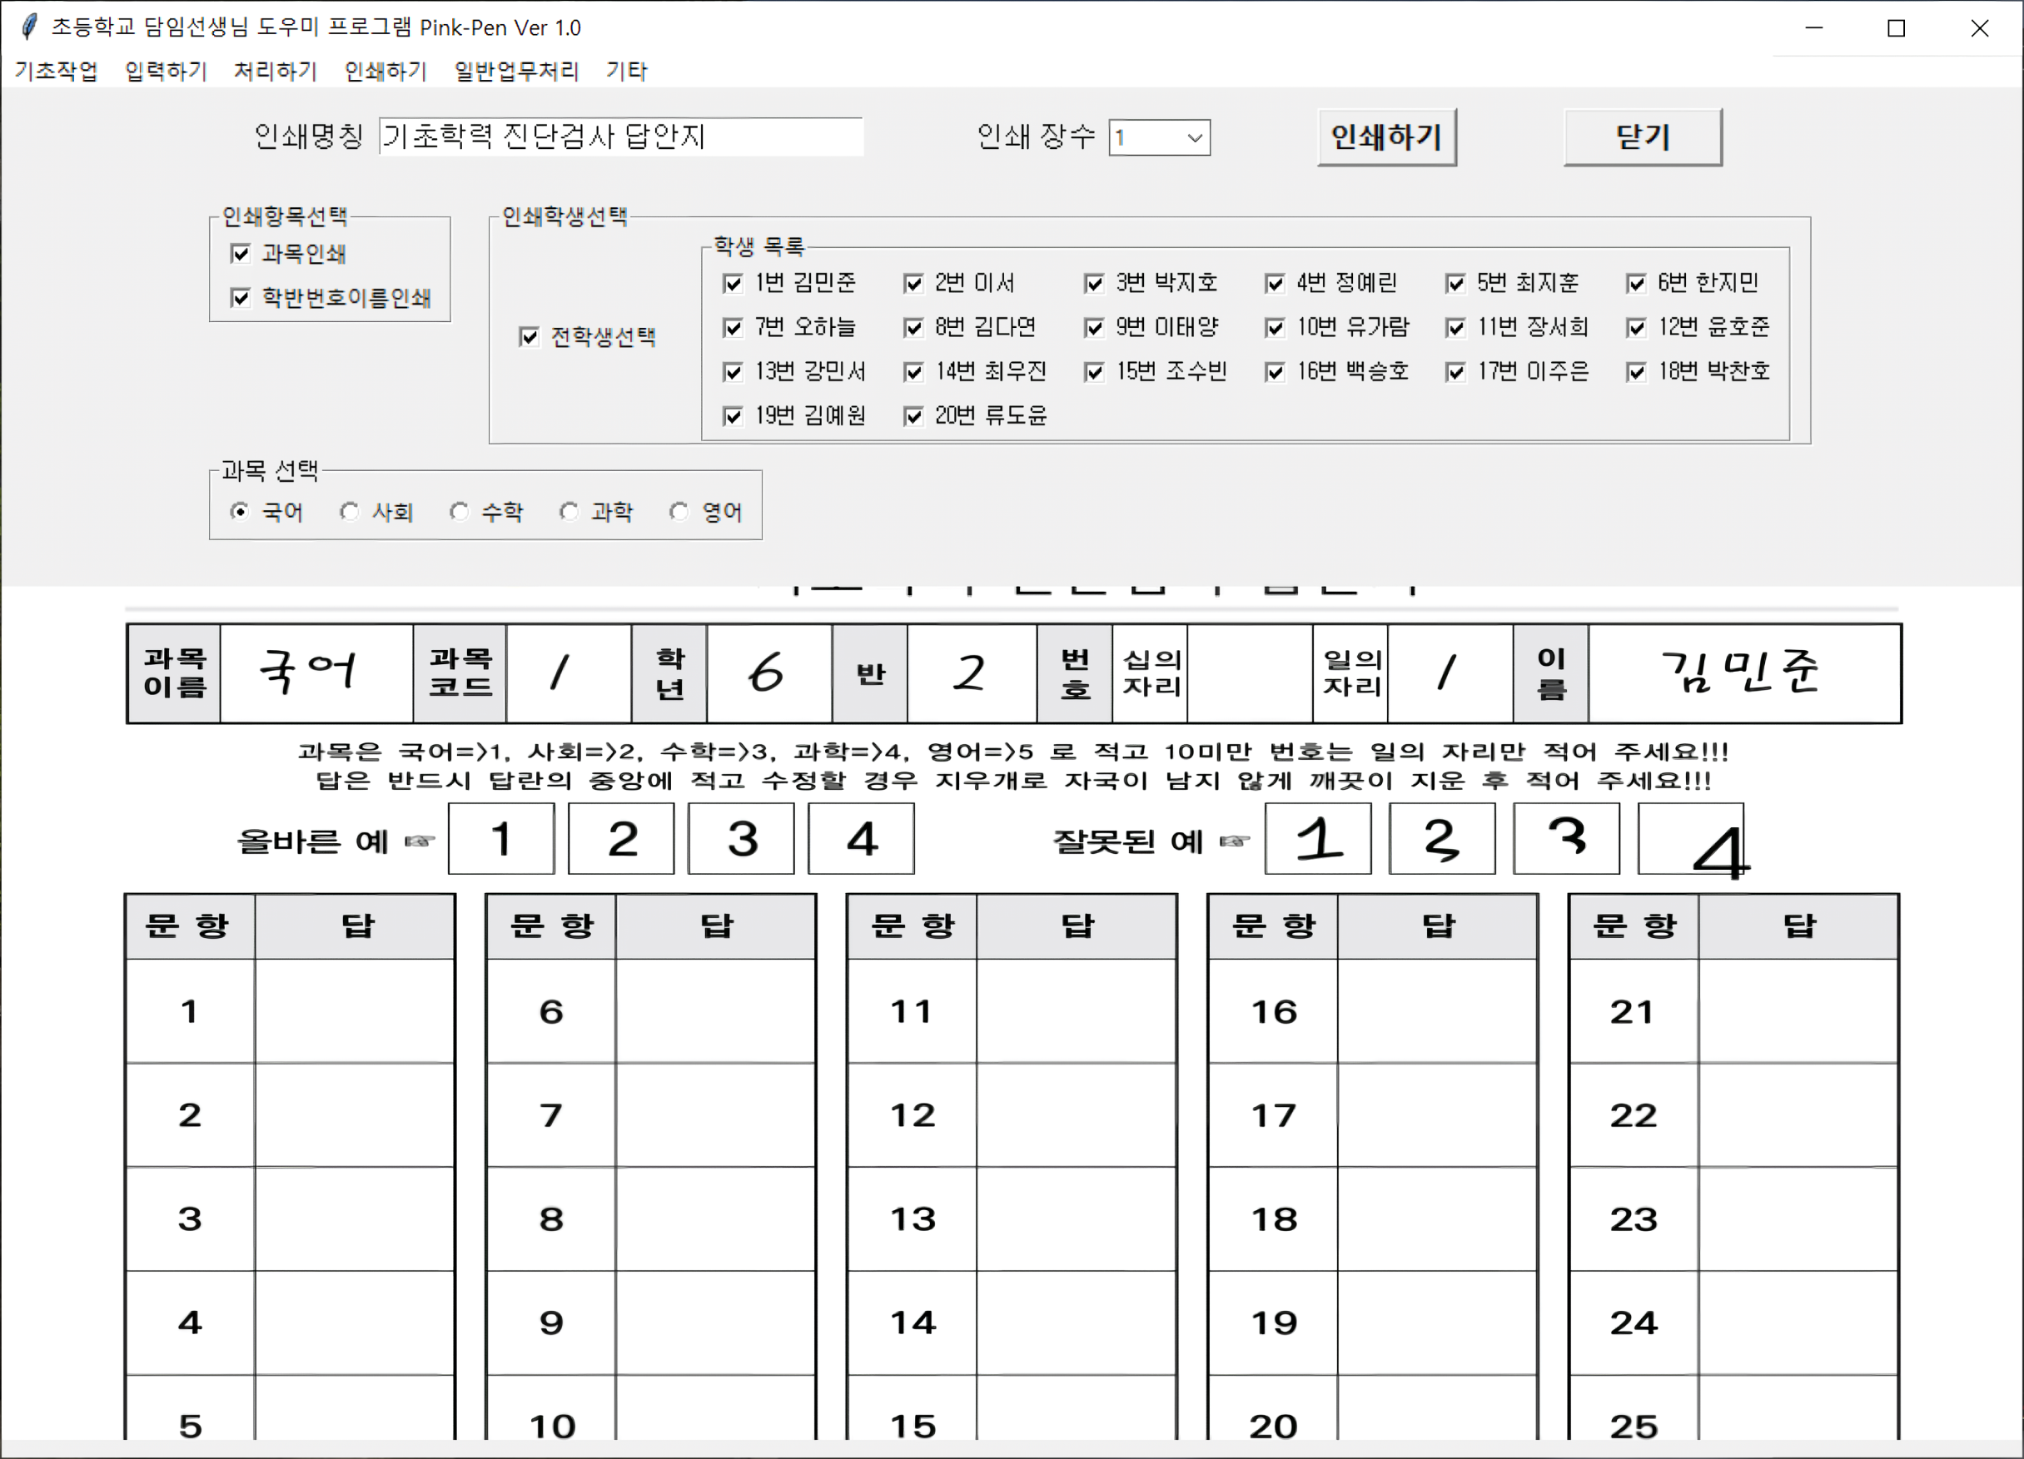
Task: Open the 일반업무처리 menu
Action: [x=517, y=71]
